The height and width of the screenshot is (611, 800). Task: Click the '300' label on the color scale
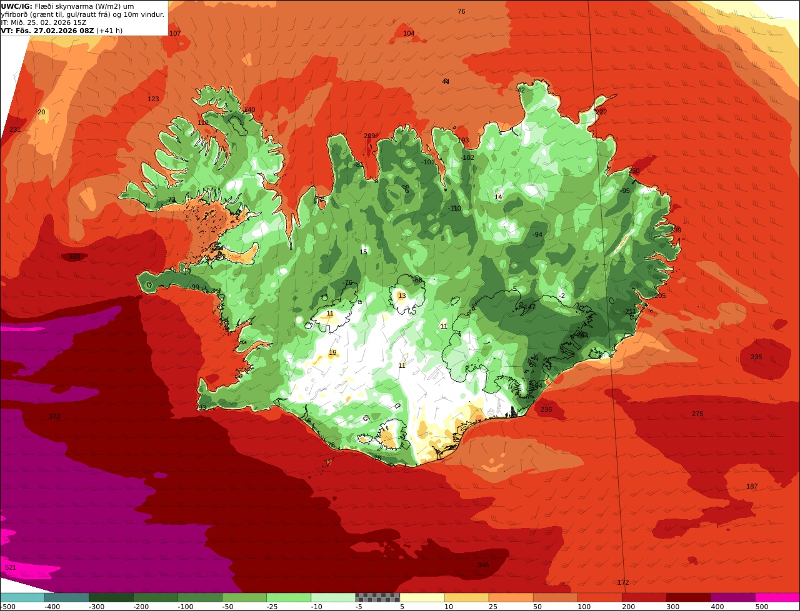673,607
